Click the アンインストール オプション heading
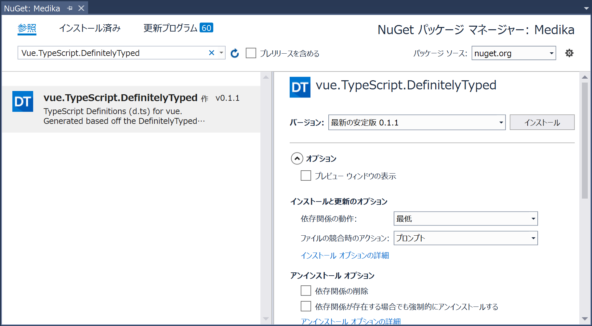Image resolution: width=592 pixels, height=326 pixels. click(x=332, y=276)
